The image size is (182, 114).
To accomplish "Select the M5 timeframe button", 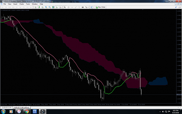I will [x=6, y=7].
